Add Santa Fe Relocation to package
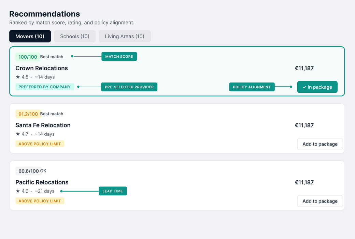This screenshot has width=355, height=239. pyautogui.click(x=320, y=144)
